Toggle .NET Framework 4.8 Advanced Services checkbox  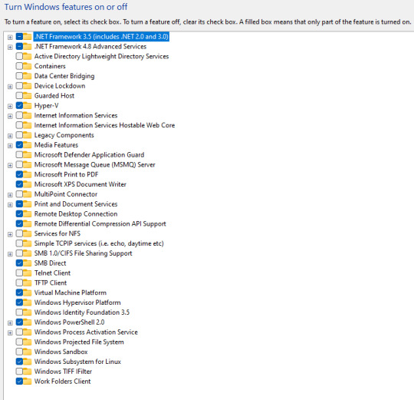pos(19,46)
